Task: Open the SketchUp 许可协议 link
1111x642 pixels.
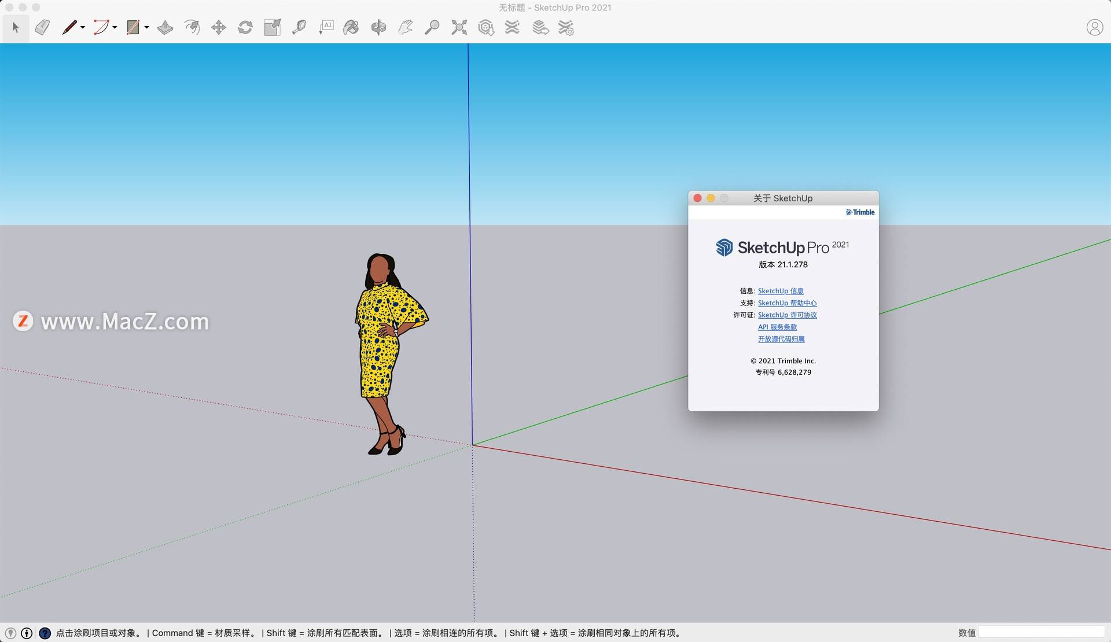Action: coord(787,315)
